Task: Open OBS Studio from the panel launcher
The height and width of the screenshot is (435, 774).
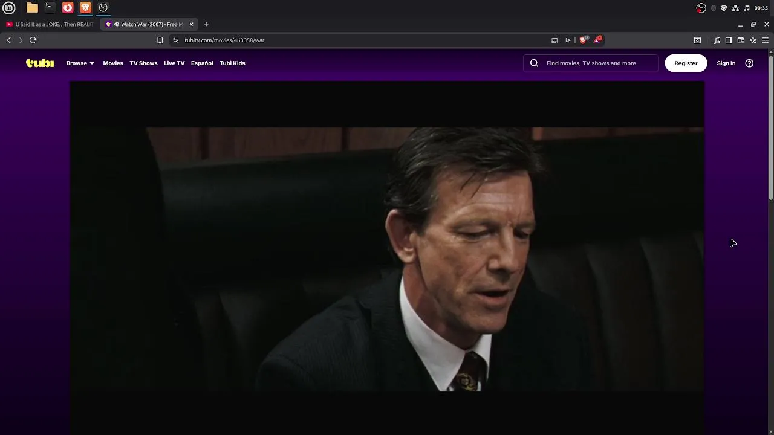Action: pos(103,8)
